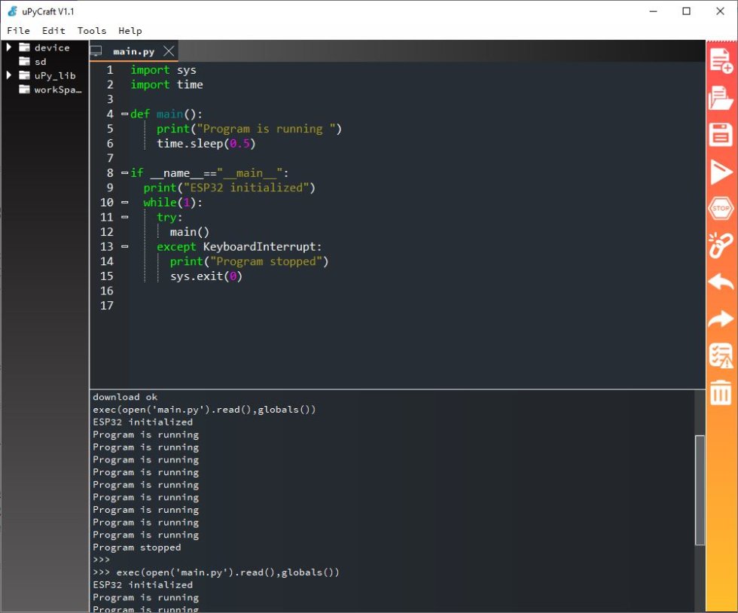Viewport: 738px width, 613px height.
Task: Click the sd folder icon
Action: coord(24,61)
